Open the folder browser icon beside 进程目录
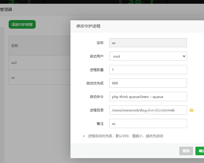Image resolution: width=204 pixels, height=163 pixels. [x=191, y=110]
